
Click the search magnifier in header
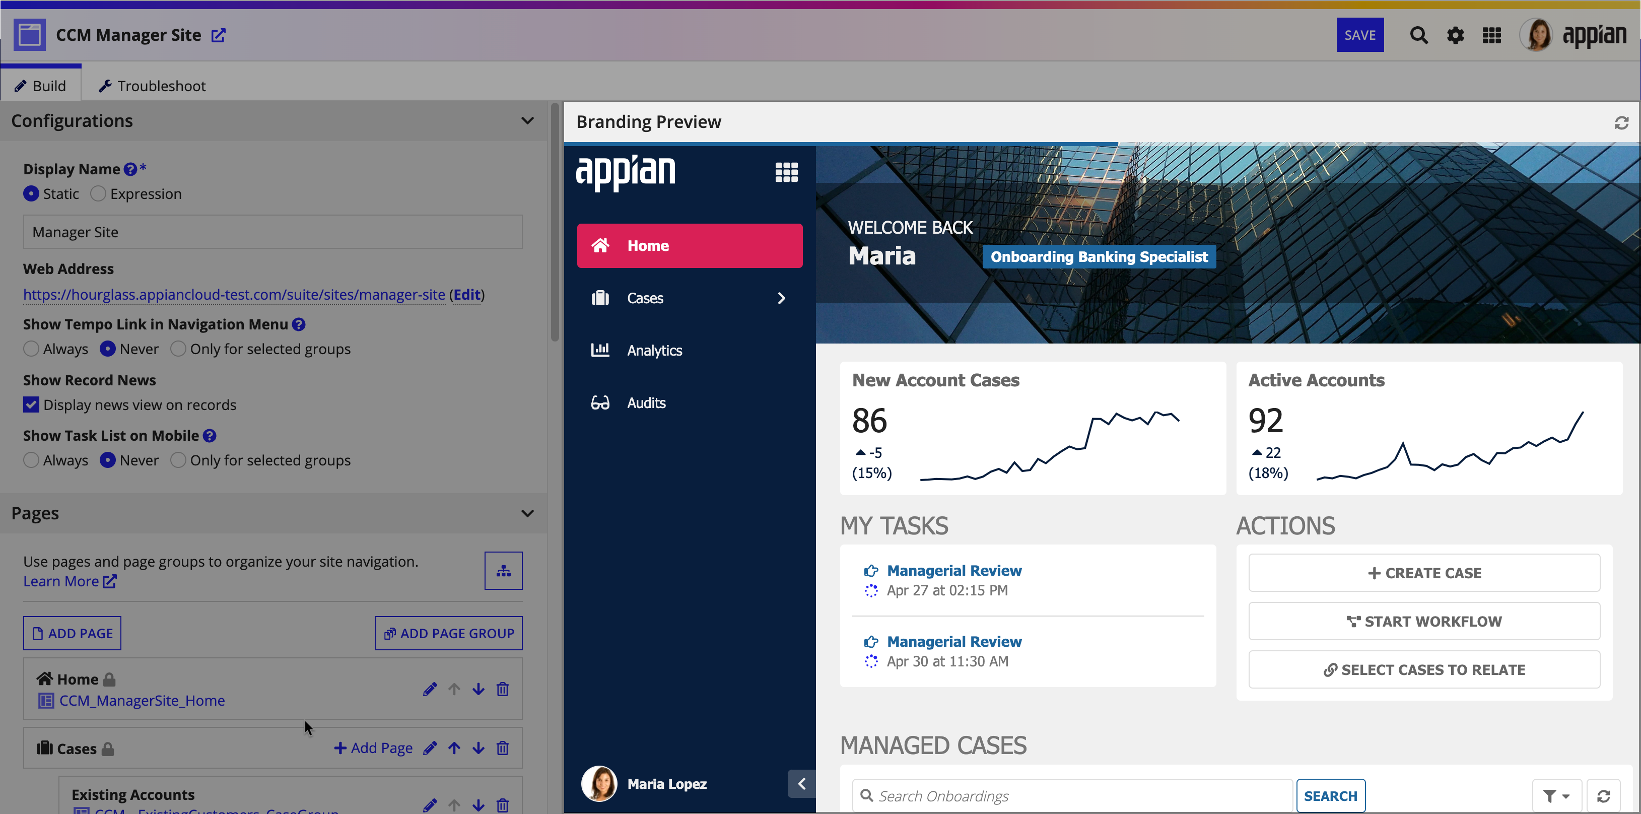click(x=1418, y=35)
